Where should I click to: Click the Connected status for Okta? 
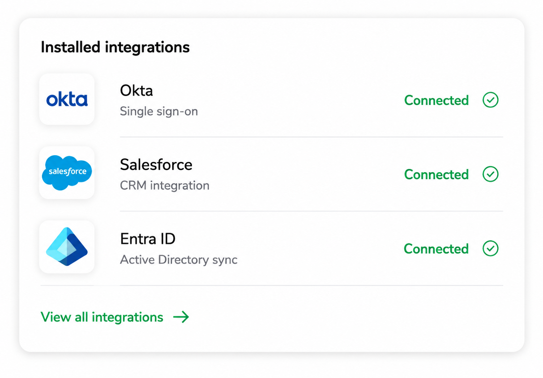tap(436, 100)
